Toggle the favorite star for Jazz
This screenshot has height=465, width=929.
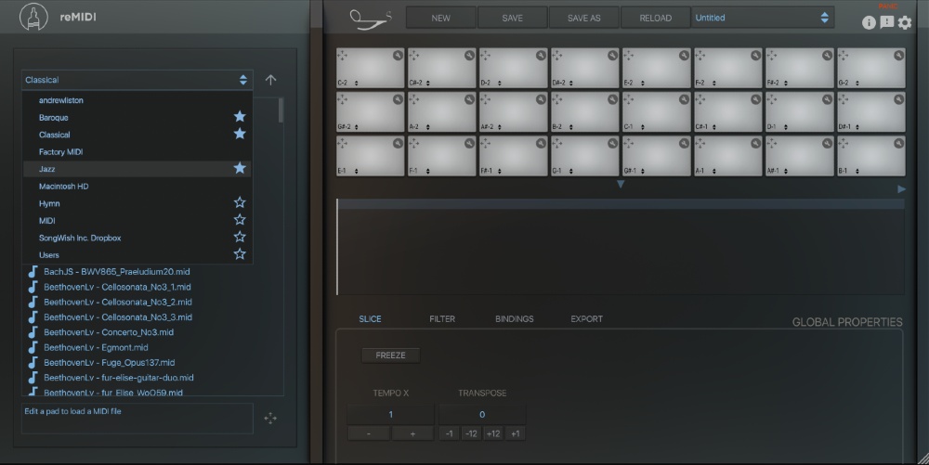click(239, 168)
